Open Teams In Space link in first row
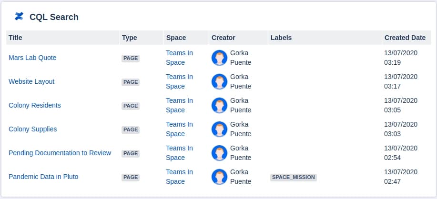This screenshot has width=437, height=199. pos(179,58)
